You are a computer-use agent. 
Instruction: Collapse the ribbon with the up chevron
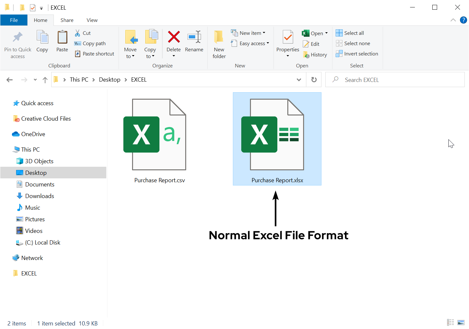point(453,20)
